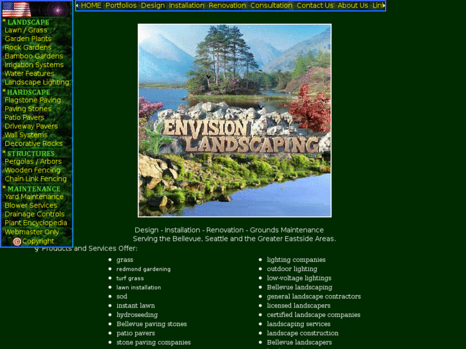Open Patio Pavers sidebar link

[24, 118]
